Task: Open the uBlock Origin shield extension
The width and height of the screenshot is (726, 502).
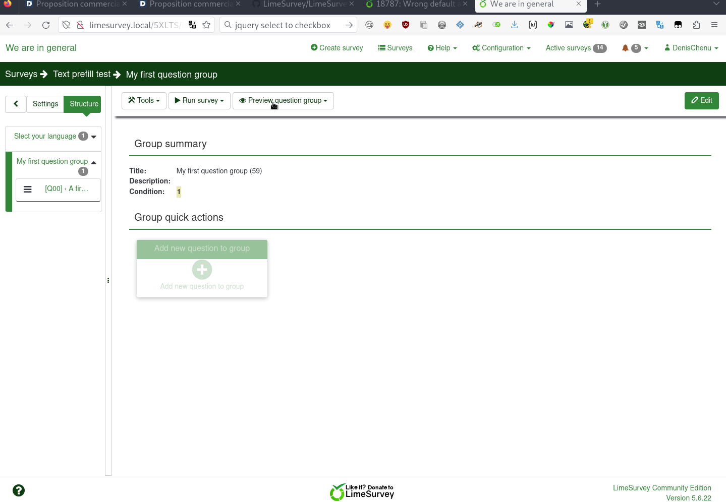Action: pyautogui.click(x=406, y=25)
